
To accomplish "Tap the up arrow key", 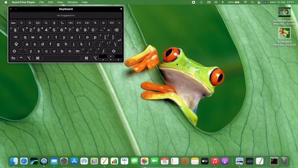I will (111, 56).
